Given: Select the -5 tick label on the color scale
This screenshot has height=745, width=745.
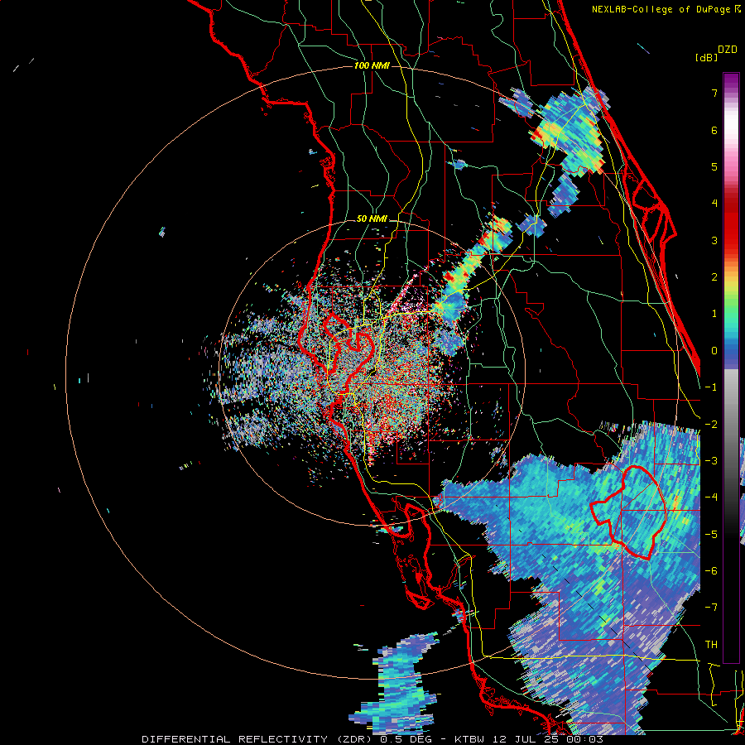Looking at the screenshot, I should [711, 535].
